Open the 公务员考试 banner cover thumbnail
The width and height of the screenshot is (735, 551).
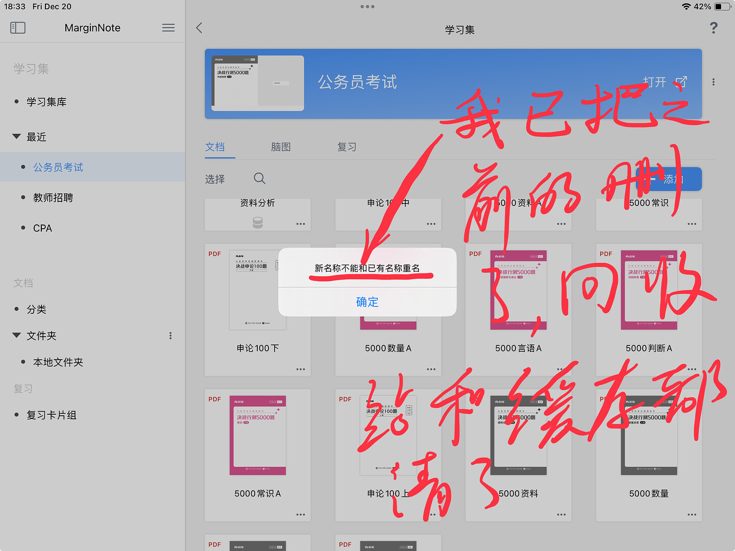258,83
